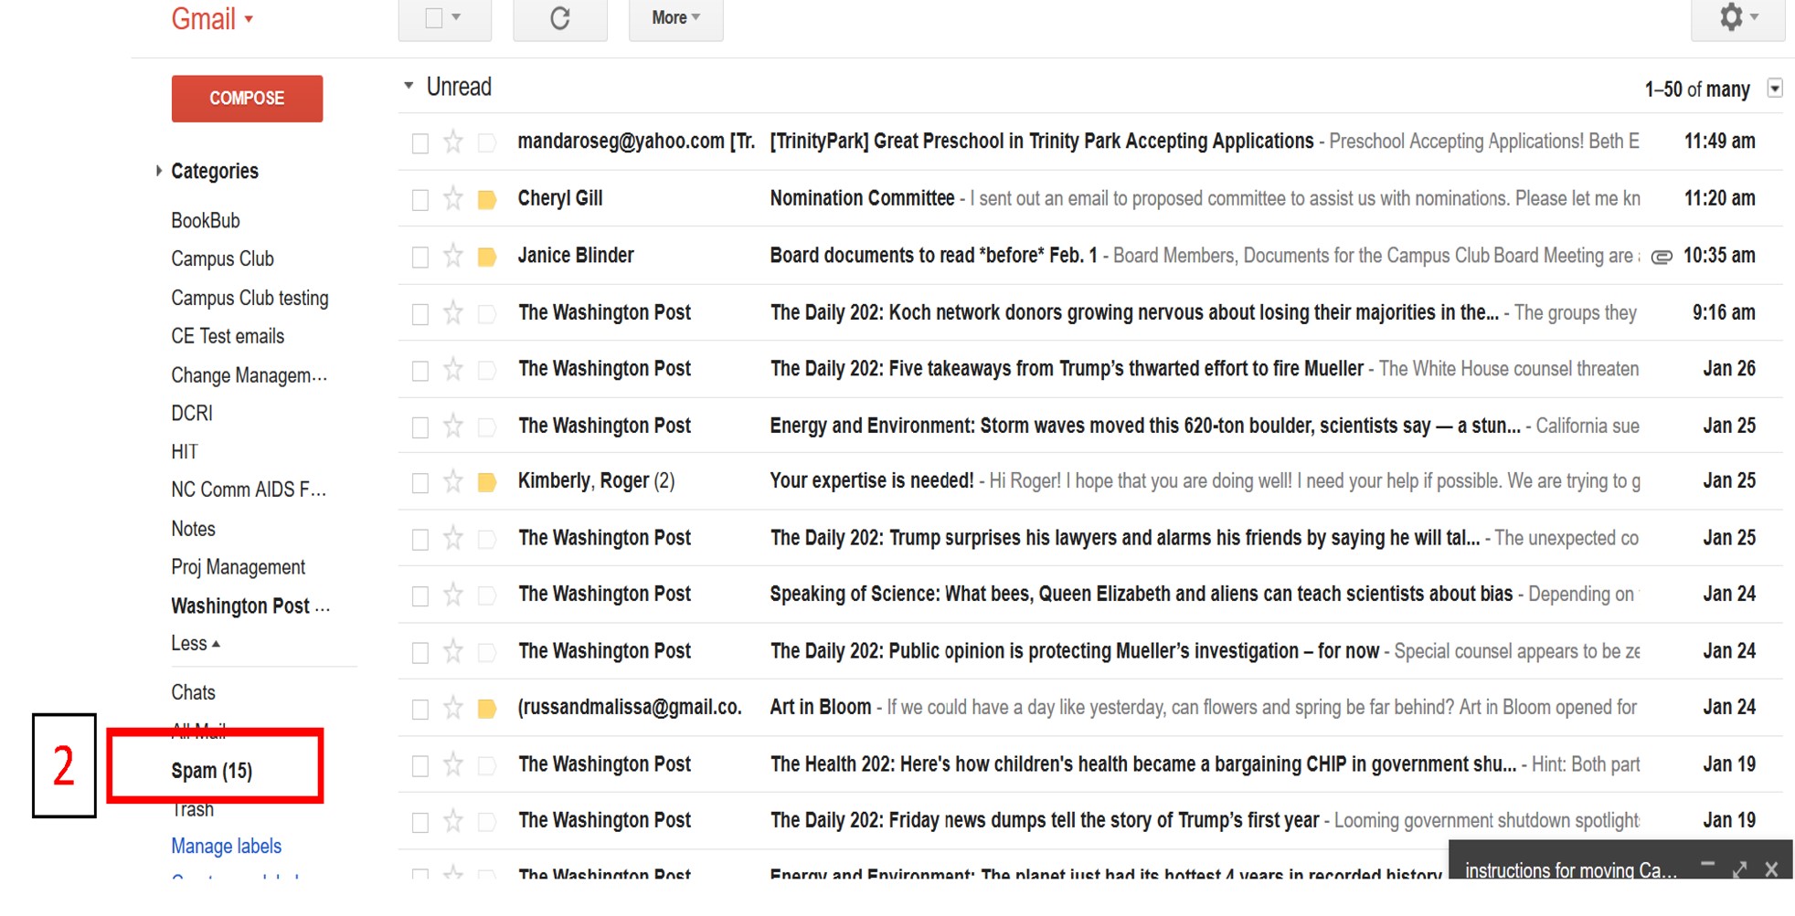This screenshot has width=1795, height=916.
Task: Toggle importance marker on mandaroseg@yahoo.com email
Action: pos(487,143)
